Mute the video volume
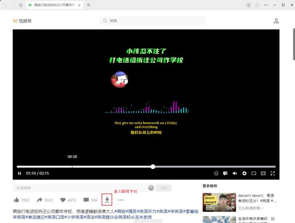Image resolution: width=295 pixels, height=223 pixels. pyautogui.click(x=235, y=173)
